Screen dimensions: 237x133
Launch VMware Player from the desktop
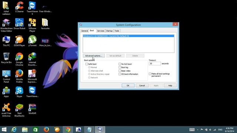coord(32,25)
